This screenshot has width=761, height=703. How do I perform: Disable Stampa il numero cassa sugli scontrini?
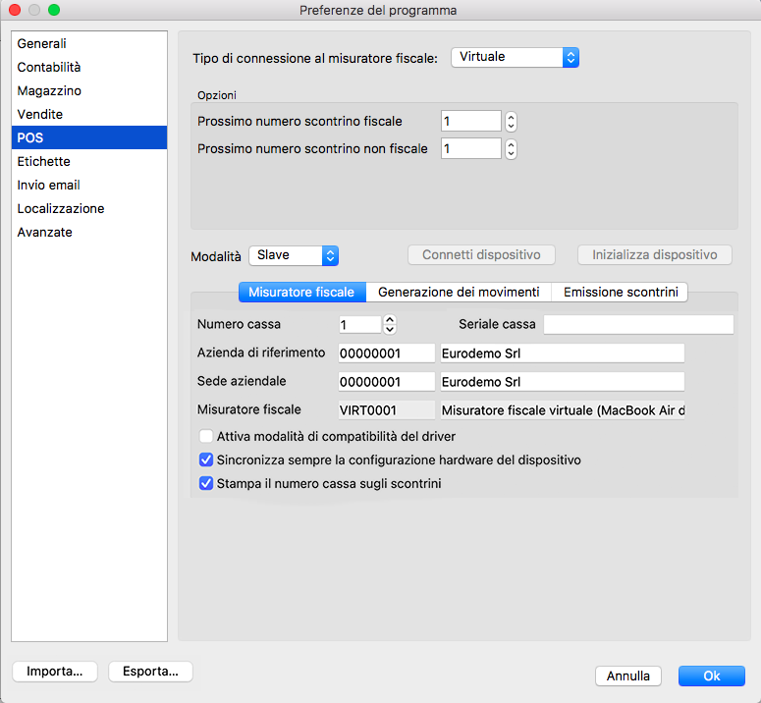tap(206, 483)
